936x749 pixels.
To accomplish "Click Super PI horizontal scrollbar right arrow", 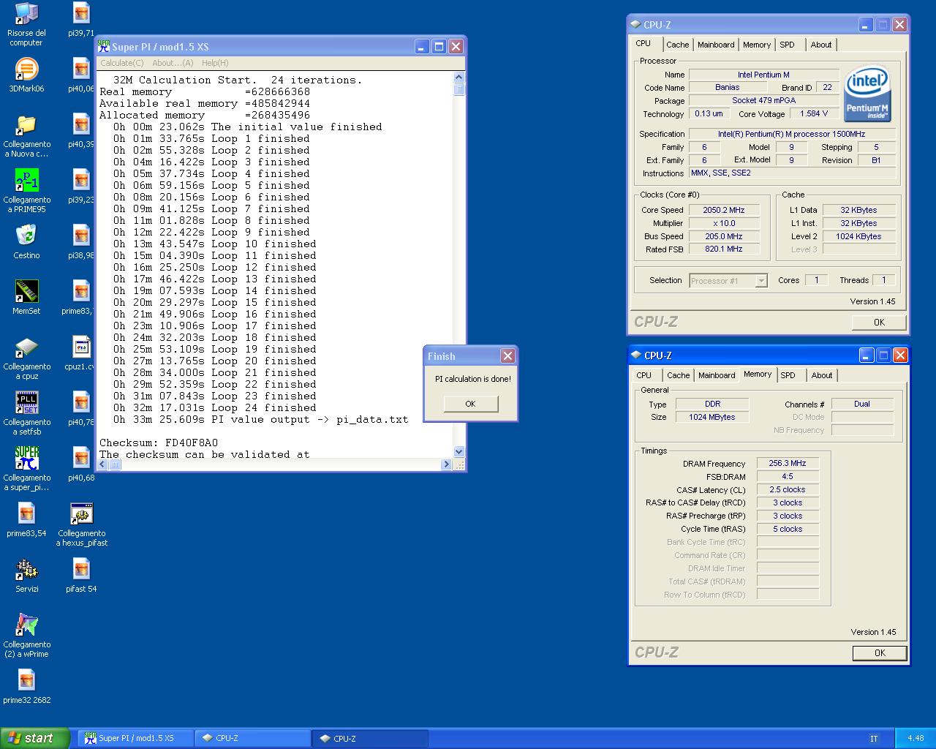I will (446, 464).
